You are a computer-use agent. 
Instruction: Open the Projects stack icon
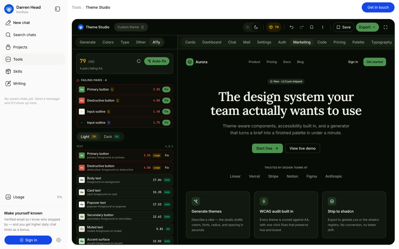pyautogui.click(x=8, y=47)
